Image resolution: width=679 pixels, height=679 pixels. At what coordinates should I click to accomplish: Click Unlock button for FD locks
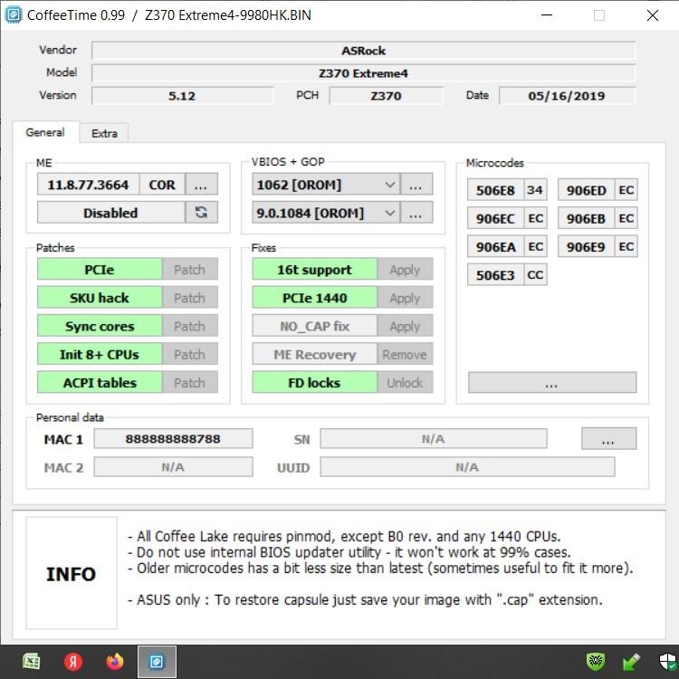[405, 382]
